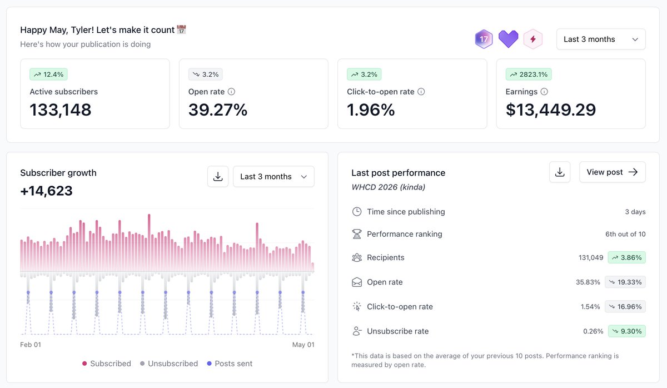Click the pink lightning bolt badge
This screenshot has height=388, width=667.
(x=533, y=39)
